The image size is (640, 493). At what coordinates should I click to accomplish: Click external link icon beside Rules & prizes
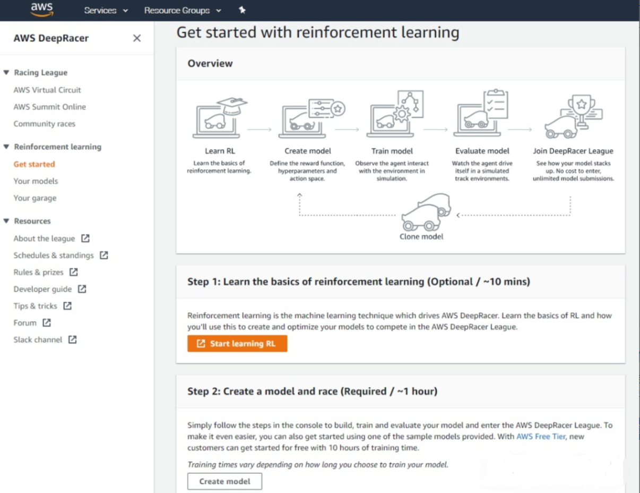(x=74, y=272)
